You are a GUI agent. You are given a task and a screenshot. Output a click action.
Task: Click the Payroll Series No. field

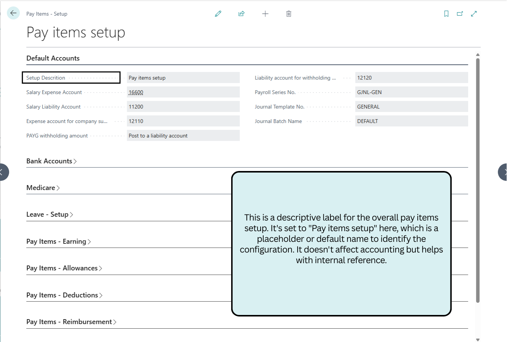coord(411,92)
